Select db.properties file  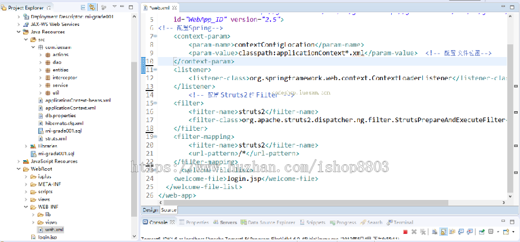click(x=60, y=115)
